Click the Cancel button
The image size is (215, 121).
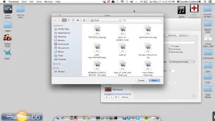141,80
